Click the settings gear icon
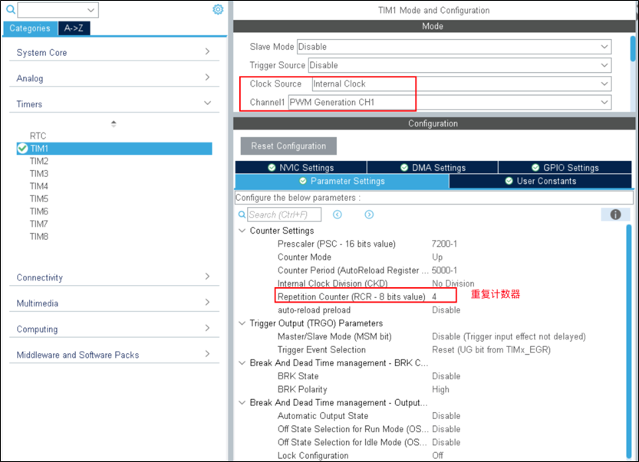The width and height of the screenshot is (639, 462). 218,9
